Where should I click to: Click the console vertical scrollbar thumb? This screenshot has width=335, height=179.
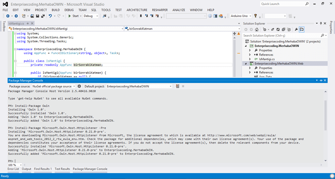pos(326,115)
